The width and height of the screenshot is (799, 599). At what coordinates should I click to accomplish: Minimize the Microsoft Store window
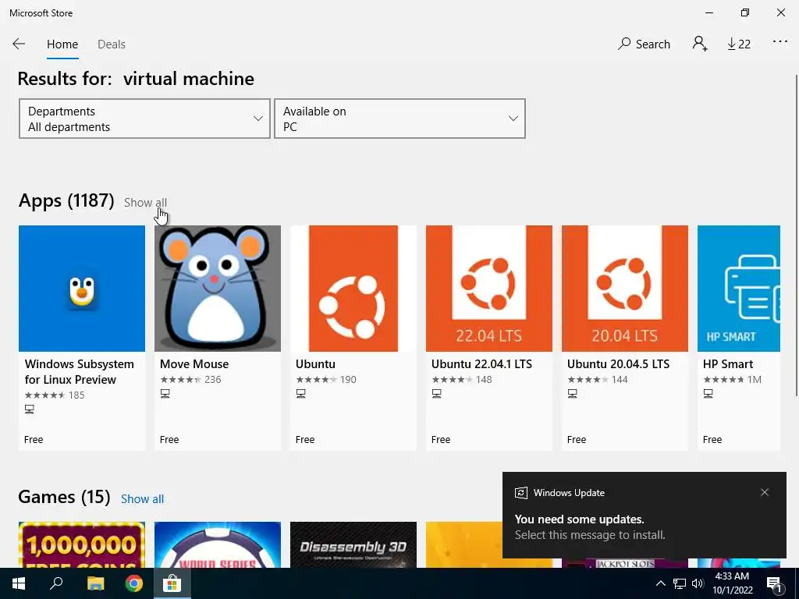point(709,12)
